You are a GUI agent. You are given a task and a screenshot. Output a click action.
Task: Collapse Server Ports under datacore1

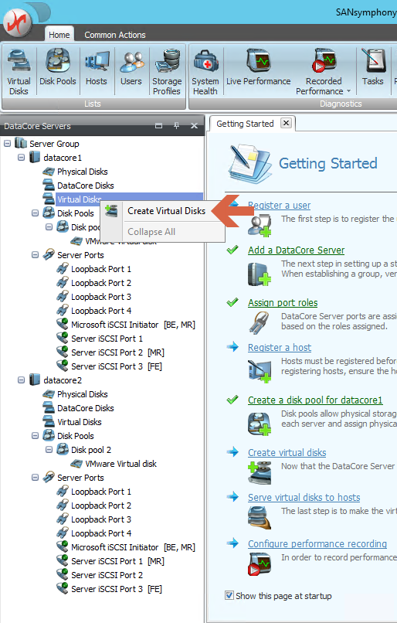point(35,255)
